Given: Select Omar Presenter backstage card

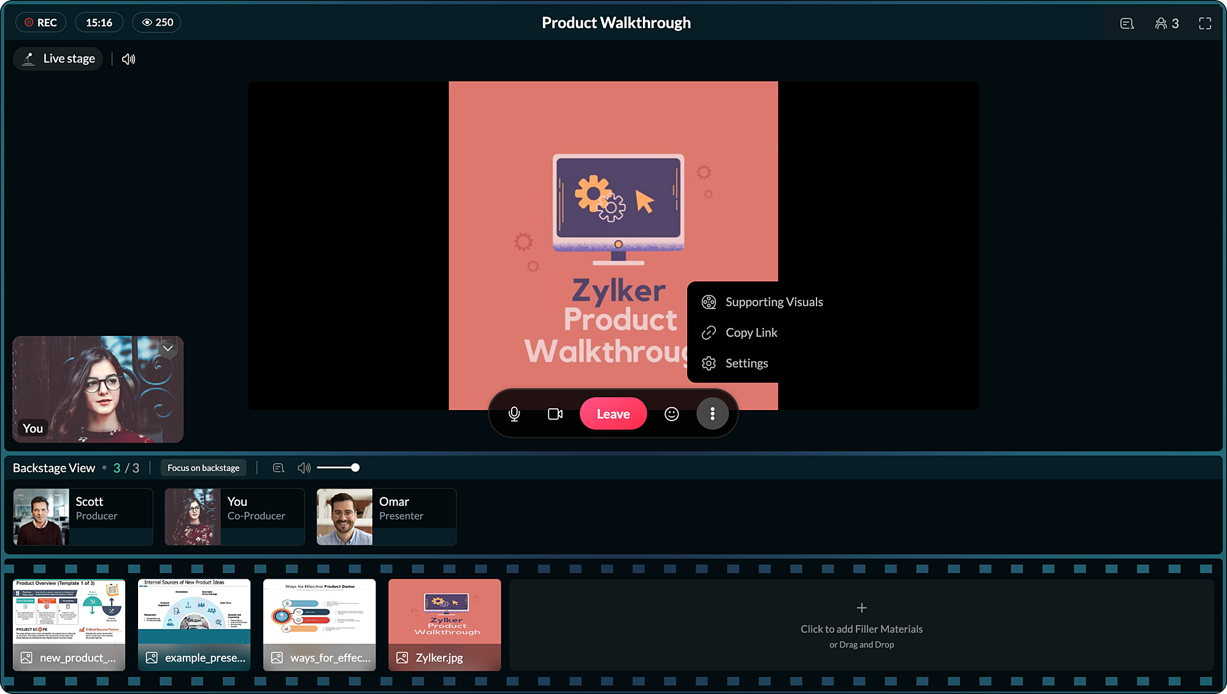Looking at the screenshot, I should click(x=387, y=517).
